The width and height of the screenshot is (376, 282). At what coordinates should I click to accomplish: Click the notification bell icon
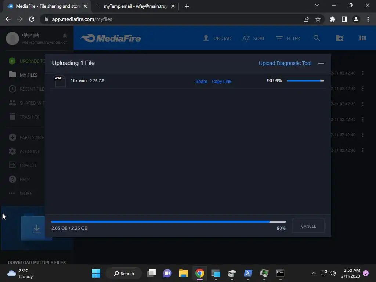(x=65, y=36)
